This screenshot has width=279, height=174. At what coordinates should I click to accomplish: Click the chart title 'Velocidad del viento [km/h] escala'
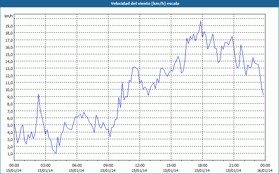pos(145,3)
